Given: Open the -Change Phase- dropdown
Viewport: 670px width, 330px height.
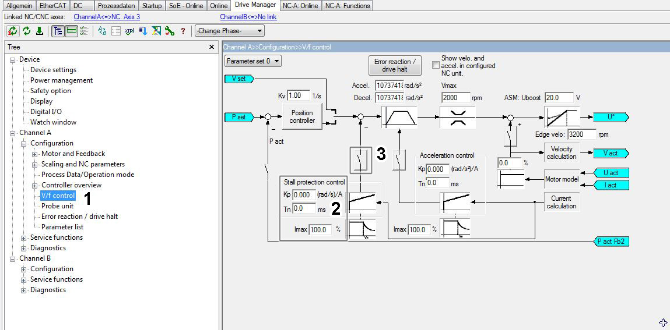Looking at the screenshot, I should (230, 31).
